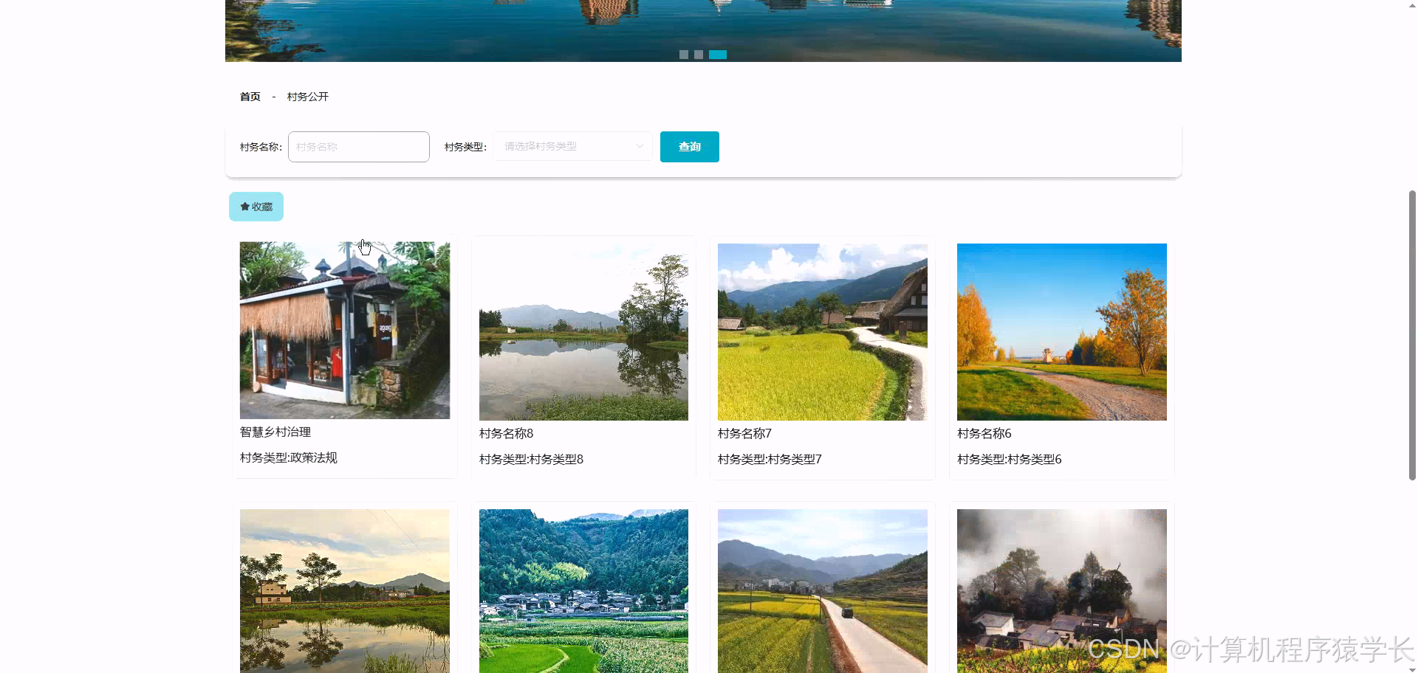The image size is (1418, 673).
Task: Open the 智慧乡村治理 thatched hut thumbnail
Action: click(x=345, y=331)
